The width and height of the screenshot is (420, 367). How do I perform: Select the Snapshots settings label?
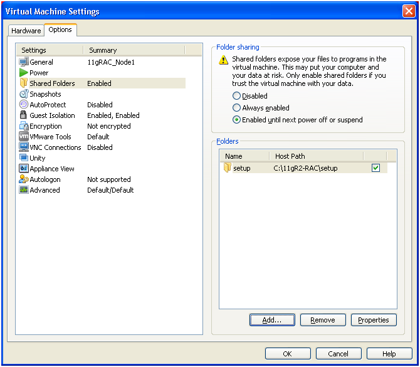[x=45, y=94]
